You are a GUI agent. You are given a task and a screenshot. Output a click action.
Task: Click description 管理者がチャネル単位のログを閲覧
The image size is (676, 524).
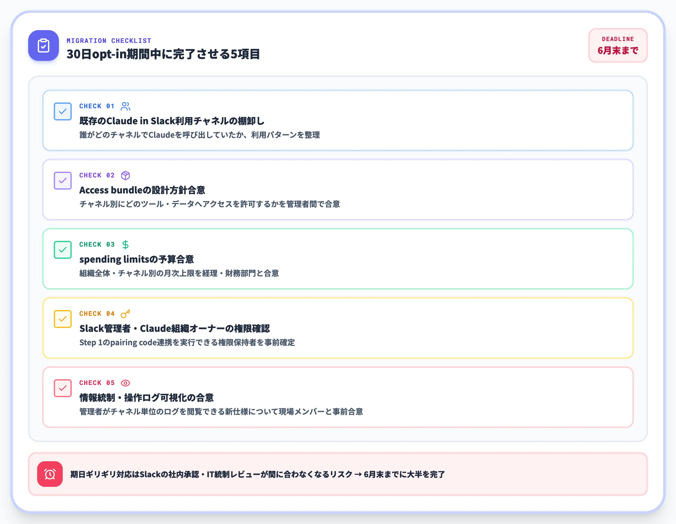pyautogui.click(x=221, y=412)
